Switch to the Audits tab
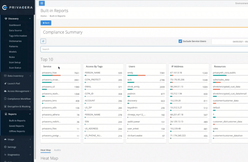The width and height of the screenshot is (248, 162). (x=57, y=150)
